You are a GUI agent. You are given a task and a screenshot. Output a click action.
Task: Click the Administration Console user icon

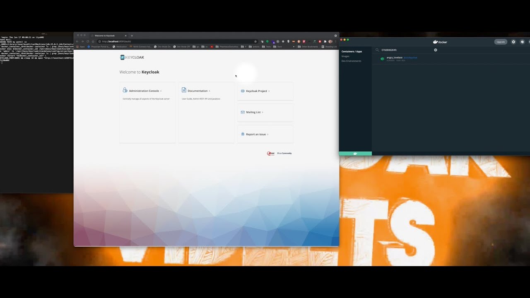click(125, 90)
